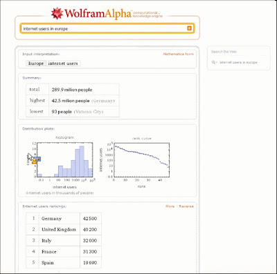
Task: Open web search link 'internet users in europe'
Action: pyautogui.click(x=238, y=62)
